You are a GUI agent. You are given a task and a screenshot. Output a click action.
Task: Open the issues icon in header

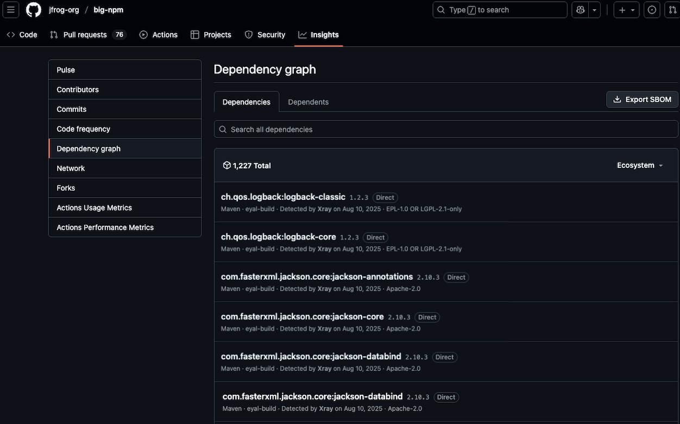coord(652,10)
